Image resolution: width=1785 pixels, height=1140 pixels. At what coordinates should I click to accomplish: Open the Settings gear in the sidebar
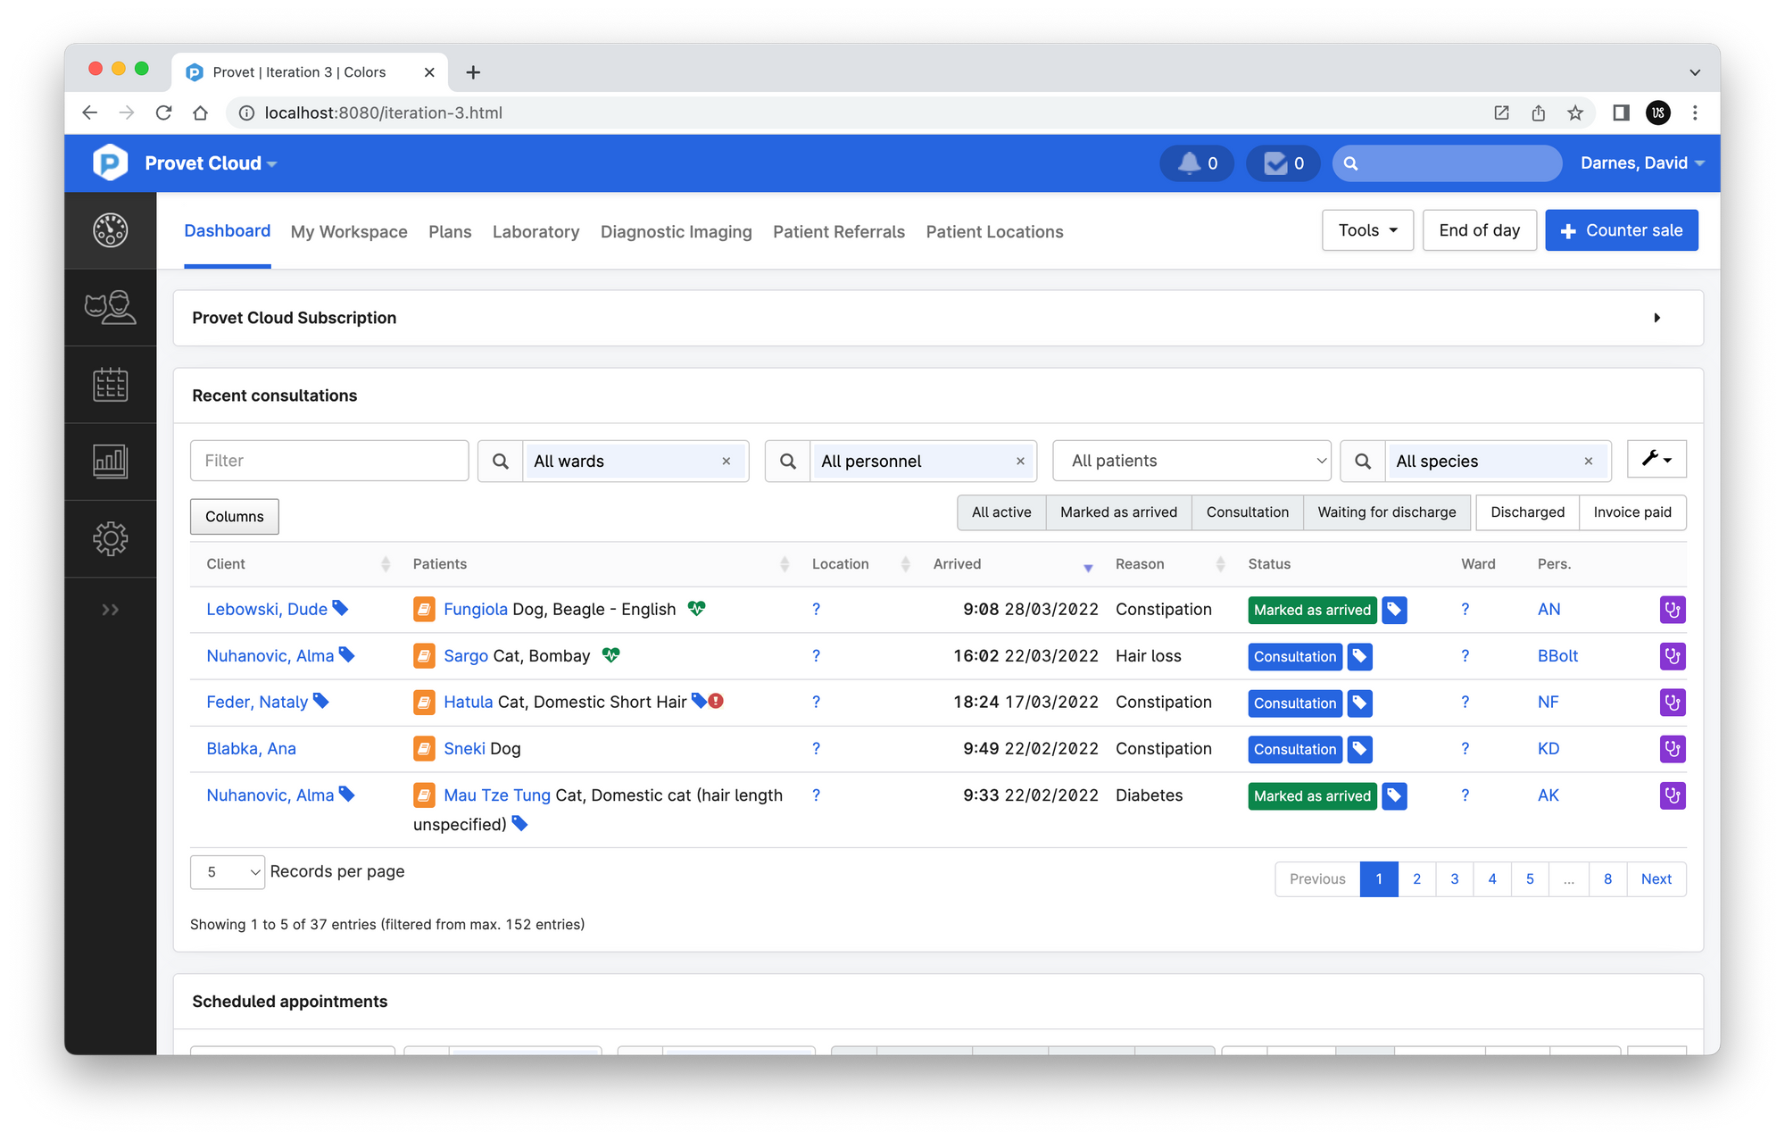pyautogui.click(x=111, y=538)
